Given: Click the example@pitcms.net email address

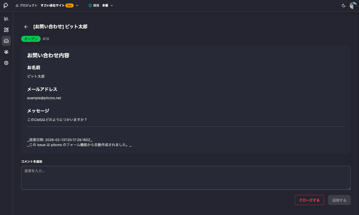Looking at the screenshot, I should [44, 98].
